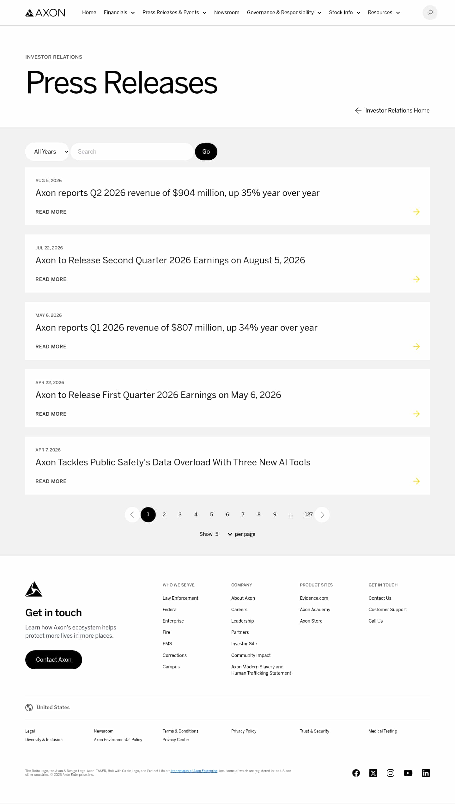Open Evidence.com footer link

point(314,598)
